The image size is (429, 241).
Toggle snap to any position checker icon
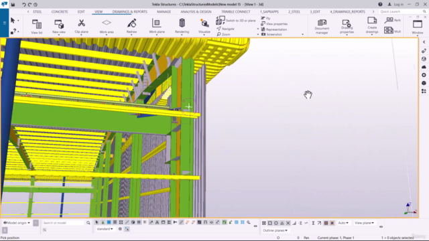pos(263,223)
